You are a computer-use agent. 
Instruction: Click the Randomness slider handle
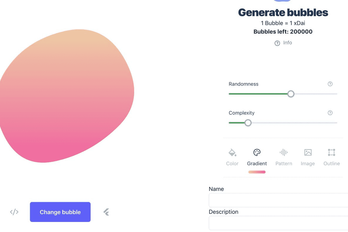(291, 94)
